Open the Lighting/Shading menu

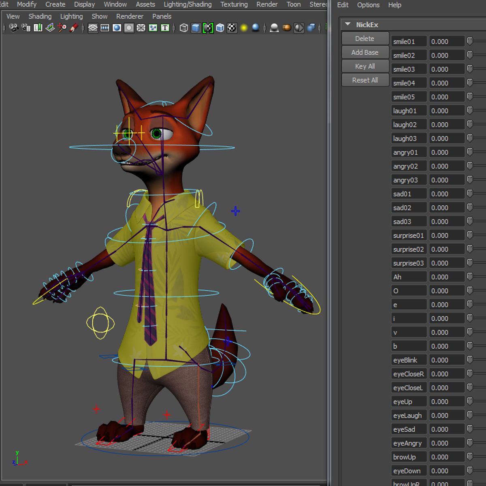[x=188, y=5]
